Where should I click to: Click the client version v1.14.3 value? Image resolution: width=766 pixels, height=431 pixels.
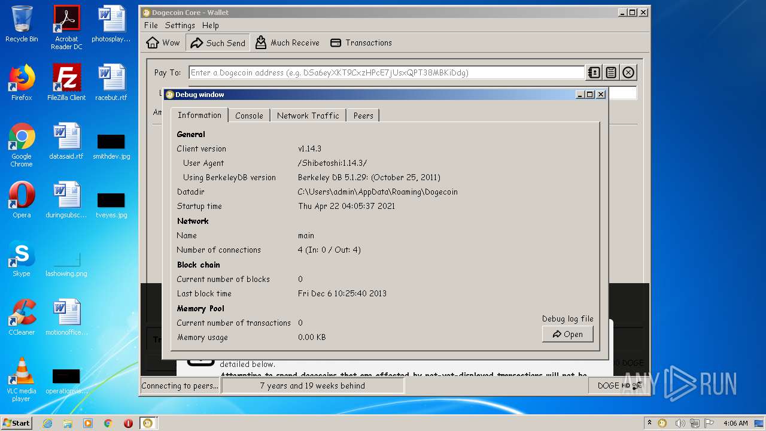[309, 148]
